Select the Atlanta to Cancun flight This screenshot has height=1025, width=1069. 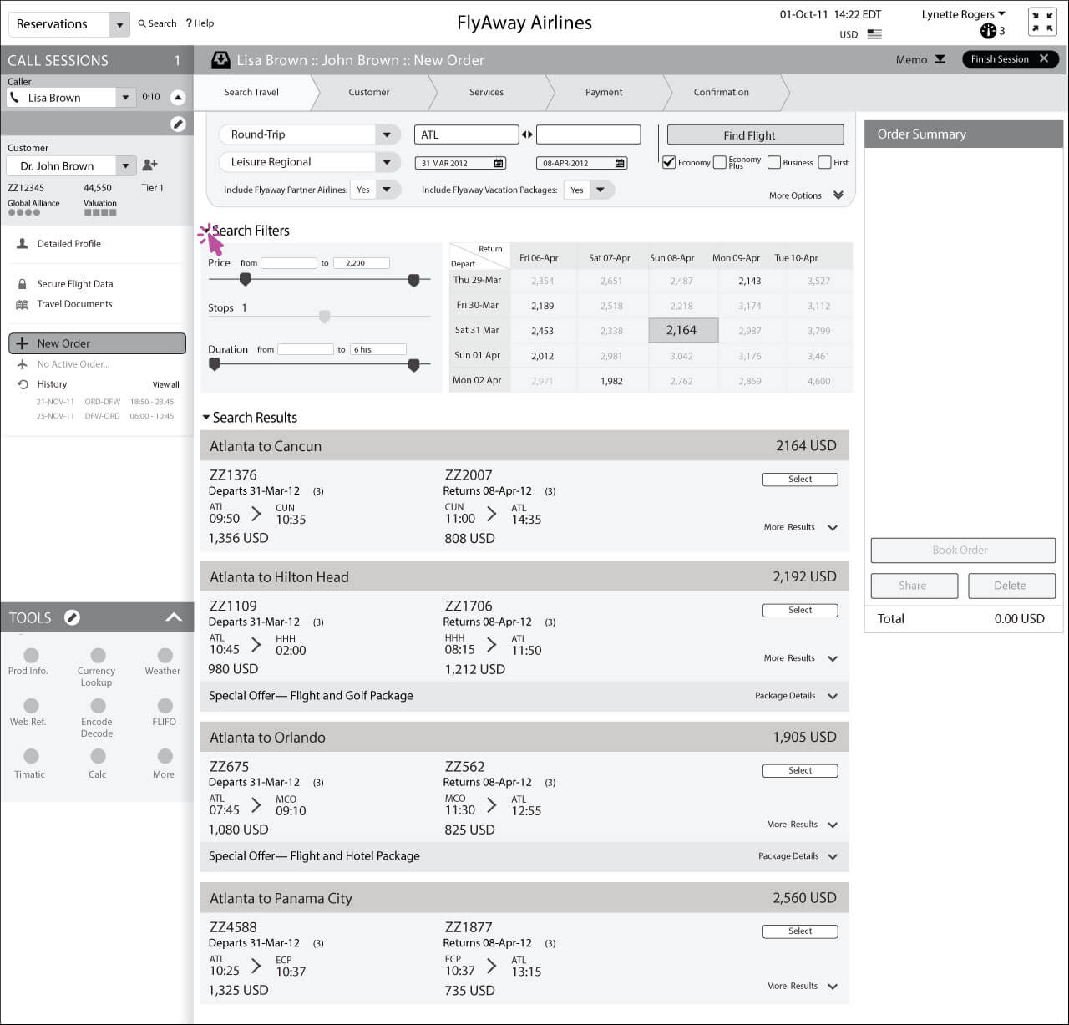click(x=800, y=480)
